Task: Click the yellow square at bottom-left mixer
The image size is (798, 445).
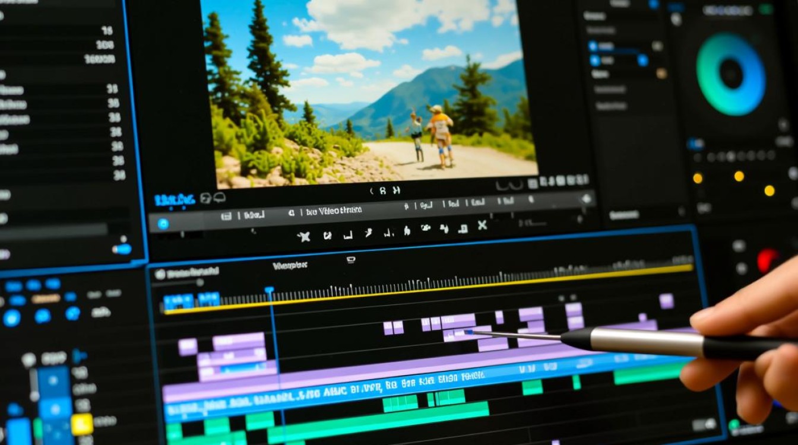Action: coord(81,424)
